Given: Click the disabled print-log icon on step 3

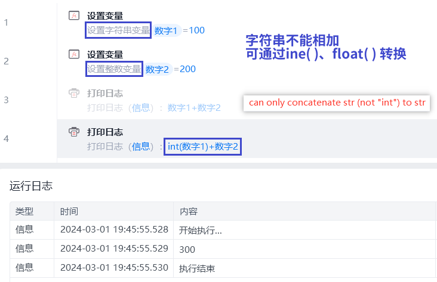Looking at the screenshot, I should (74, 93).
